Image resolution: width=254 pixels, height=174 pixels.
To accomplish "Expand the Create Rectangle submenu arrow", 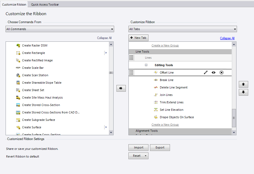I will click(106, 53).
